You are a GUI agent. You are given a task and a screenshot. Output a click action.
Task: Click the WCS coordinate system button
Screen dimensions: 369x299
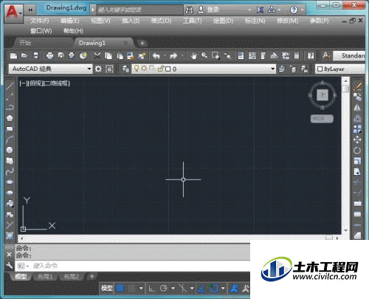point(322,119)
